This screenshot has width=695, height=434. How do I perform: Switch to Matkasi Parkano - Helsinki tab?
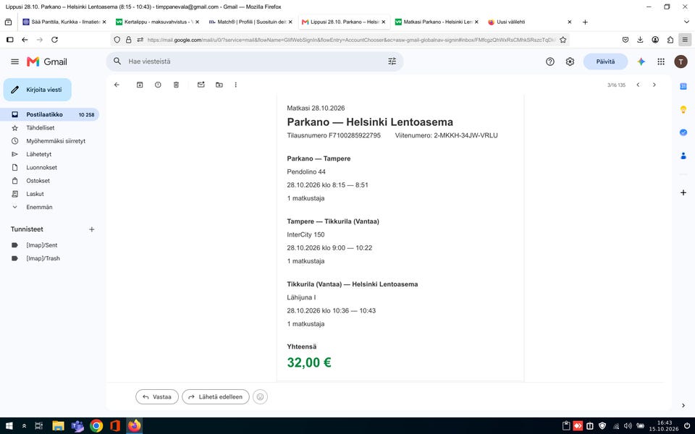click(x=437, y=22)
